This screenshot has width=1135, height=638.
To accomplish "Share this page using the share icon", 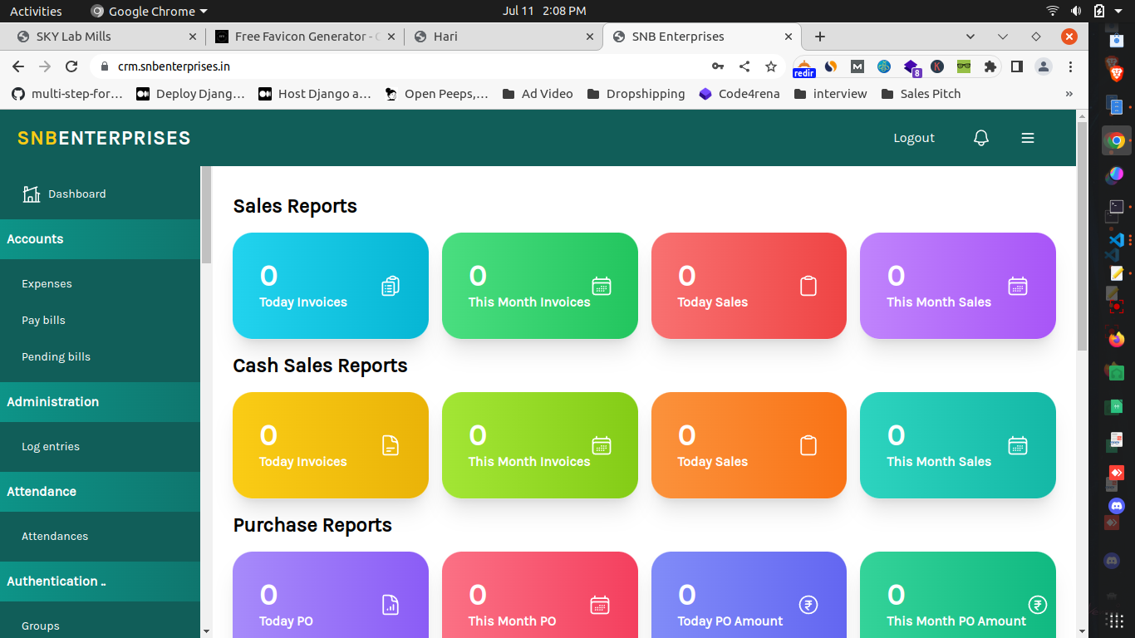I will (744, 66).
